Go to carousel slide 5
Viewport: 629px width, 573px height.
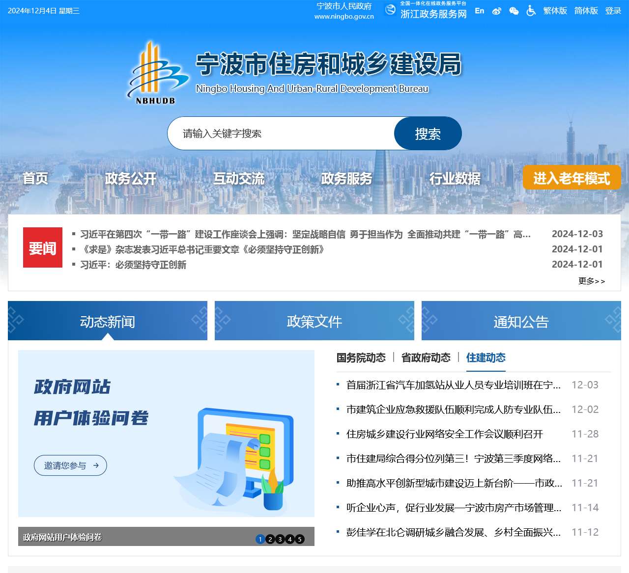pyautogui.click(x=300, y=539)
